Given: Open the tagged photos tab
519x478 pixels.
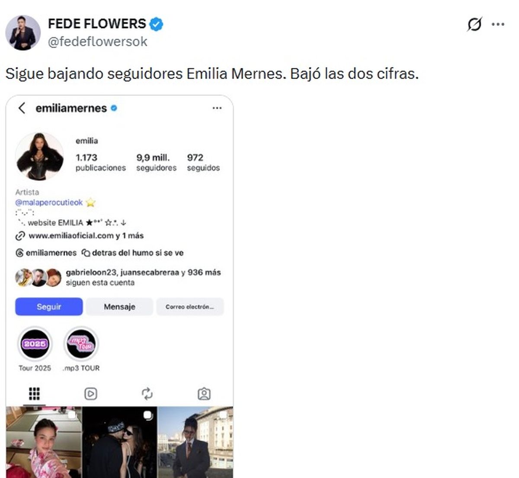Looking at the screenshot, I should coord(204,394).
